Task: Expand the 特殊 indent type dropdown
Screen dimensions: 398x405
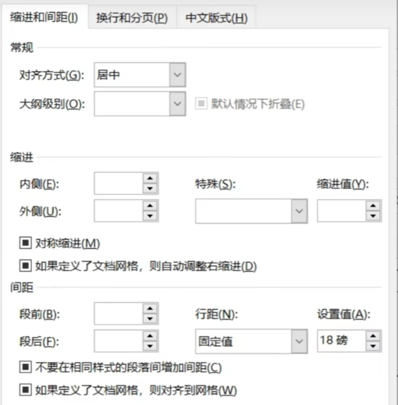Action: [299, 210]
